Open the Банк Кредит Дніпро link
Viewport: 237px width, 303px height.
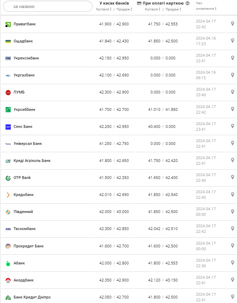(x=33, y=297)
